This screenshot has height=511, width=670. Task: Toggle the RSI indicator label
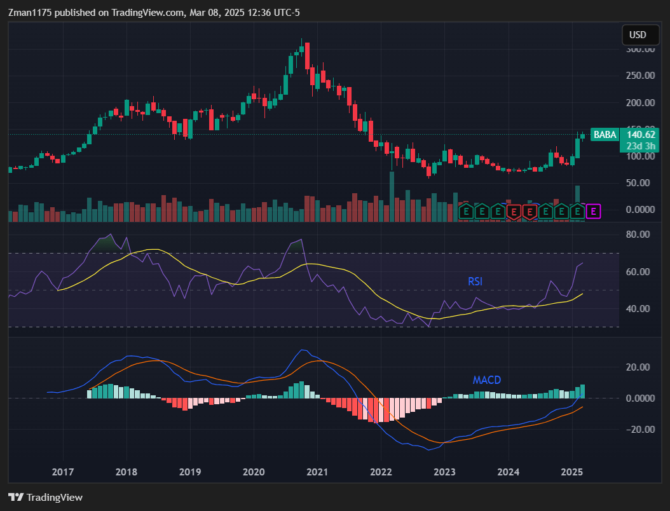click(x=474, y=282)
